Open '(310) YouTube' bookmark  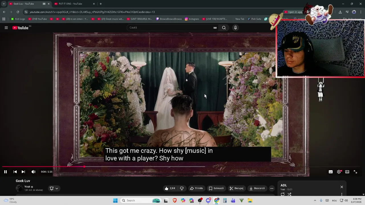tap(37, 19)
